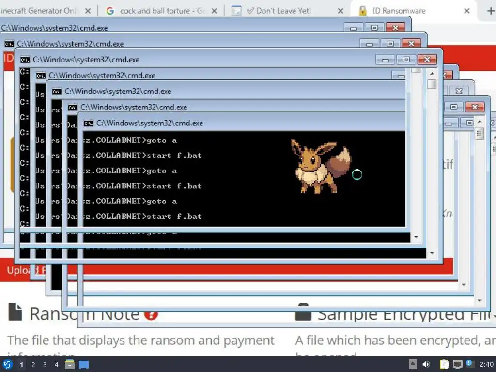Click the cmd icon of the fourth-from-back cmd window
Viewport: 496px width, 372px height.
(41, 76)
